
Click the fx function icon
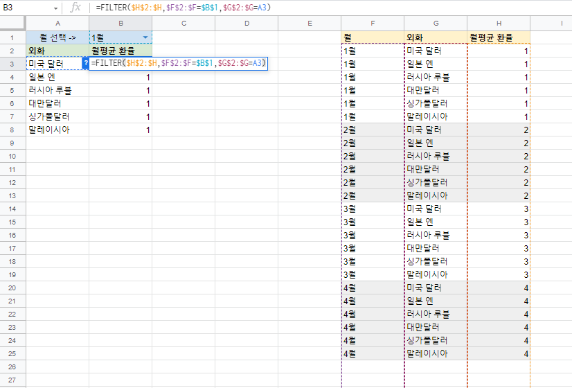[x=75, y=8]
